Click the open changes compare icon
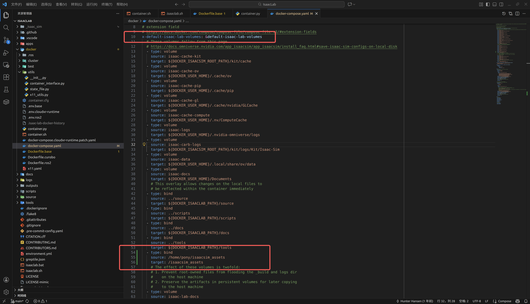 click(x=511, y=14)
